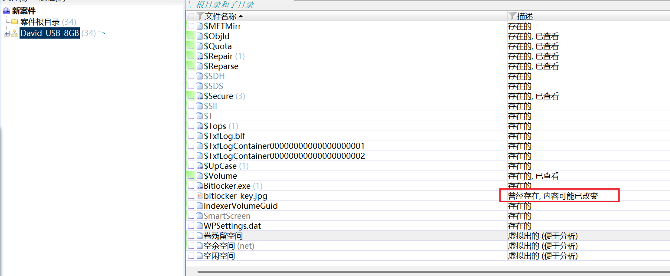670x276 pixels.
Task: Click the 空闲空间 virtual file icon
Action: [x=200, y=256]
